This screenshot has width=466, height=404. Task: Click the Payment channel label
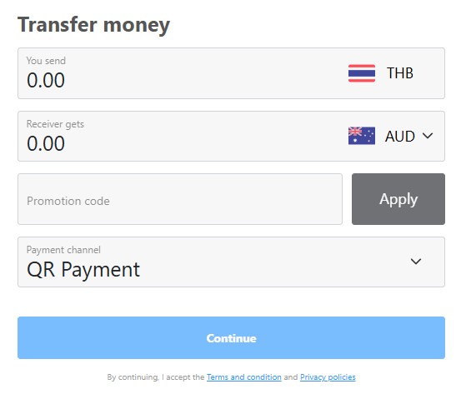(x=63, y=250)
